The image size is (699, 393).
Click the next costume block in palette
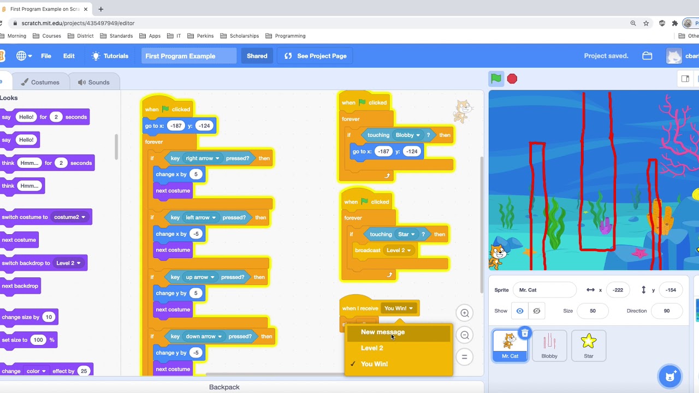[18, 240]
